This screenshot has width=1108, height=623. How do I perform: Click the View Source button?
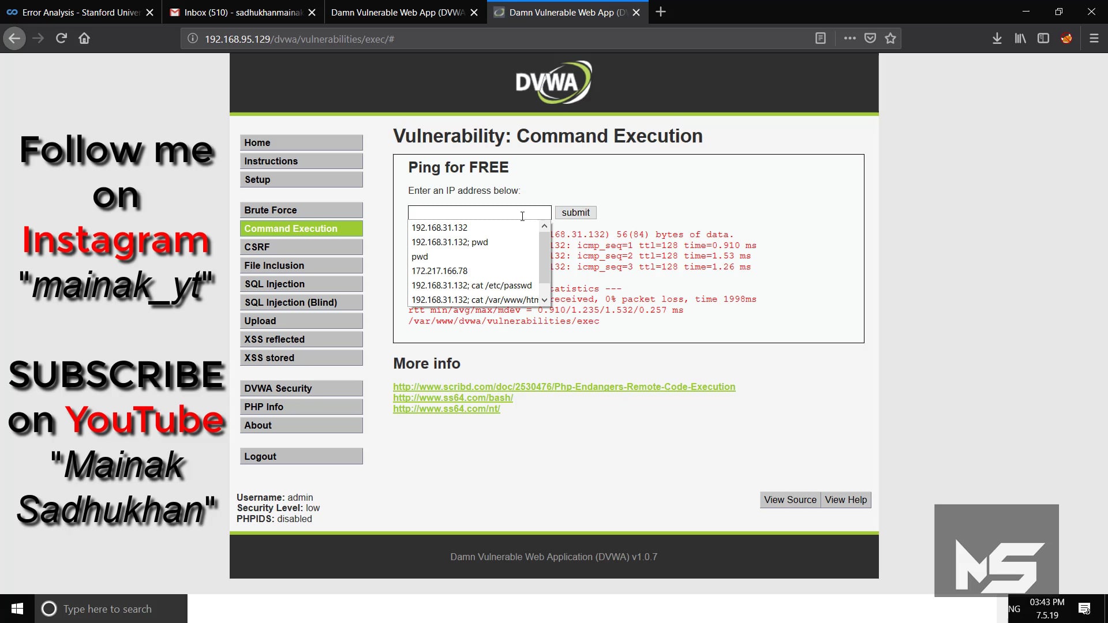[x=790, y=500]
